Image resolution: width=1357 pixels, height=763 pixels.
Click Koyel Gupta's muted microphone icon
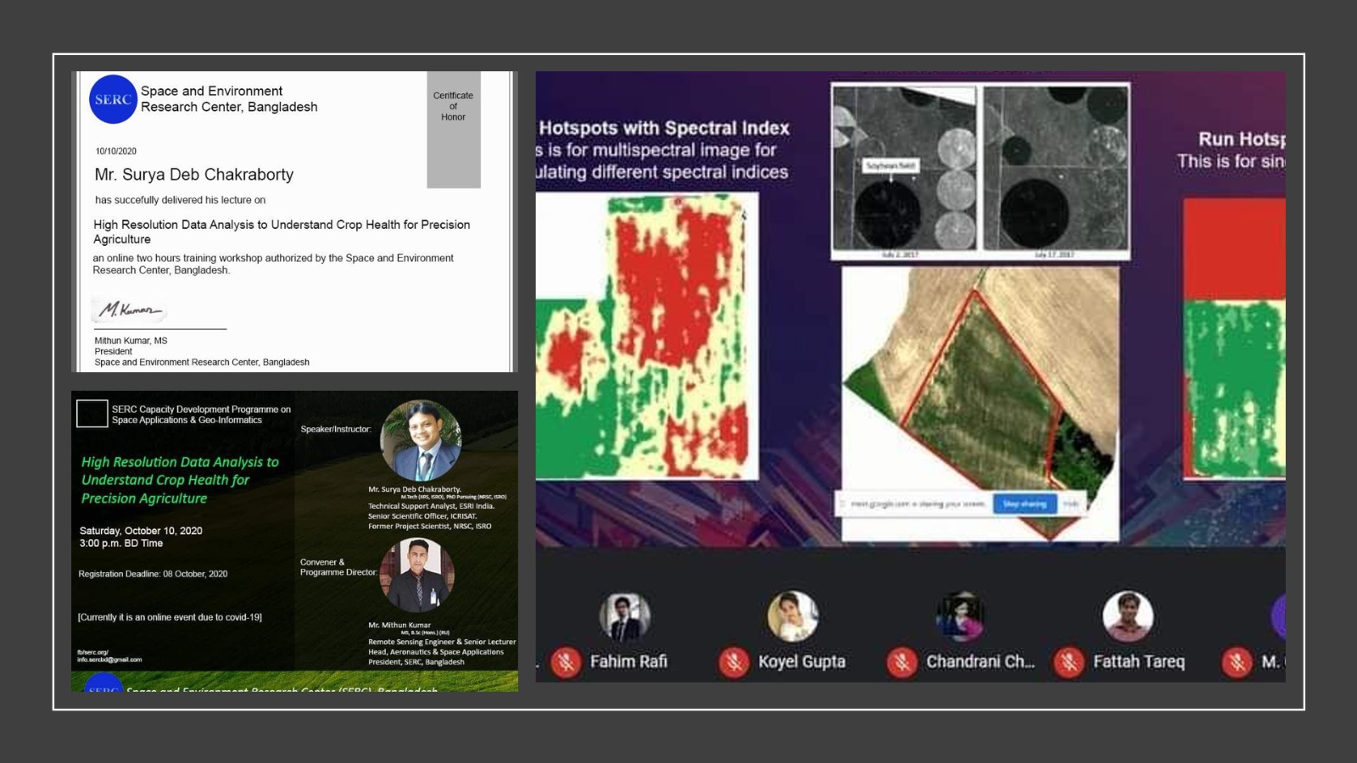pos(734,661)
